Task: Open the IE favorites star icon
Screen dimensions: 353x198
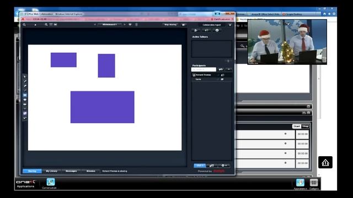Action: (329, 14)
